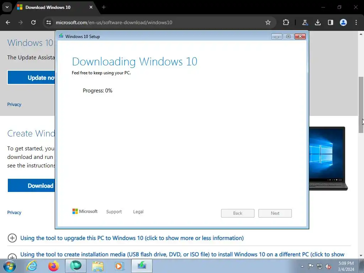Restore the Chrome browser window

(339, 7)
